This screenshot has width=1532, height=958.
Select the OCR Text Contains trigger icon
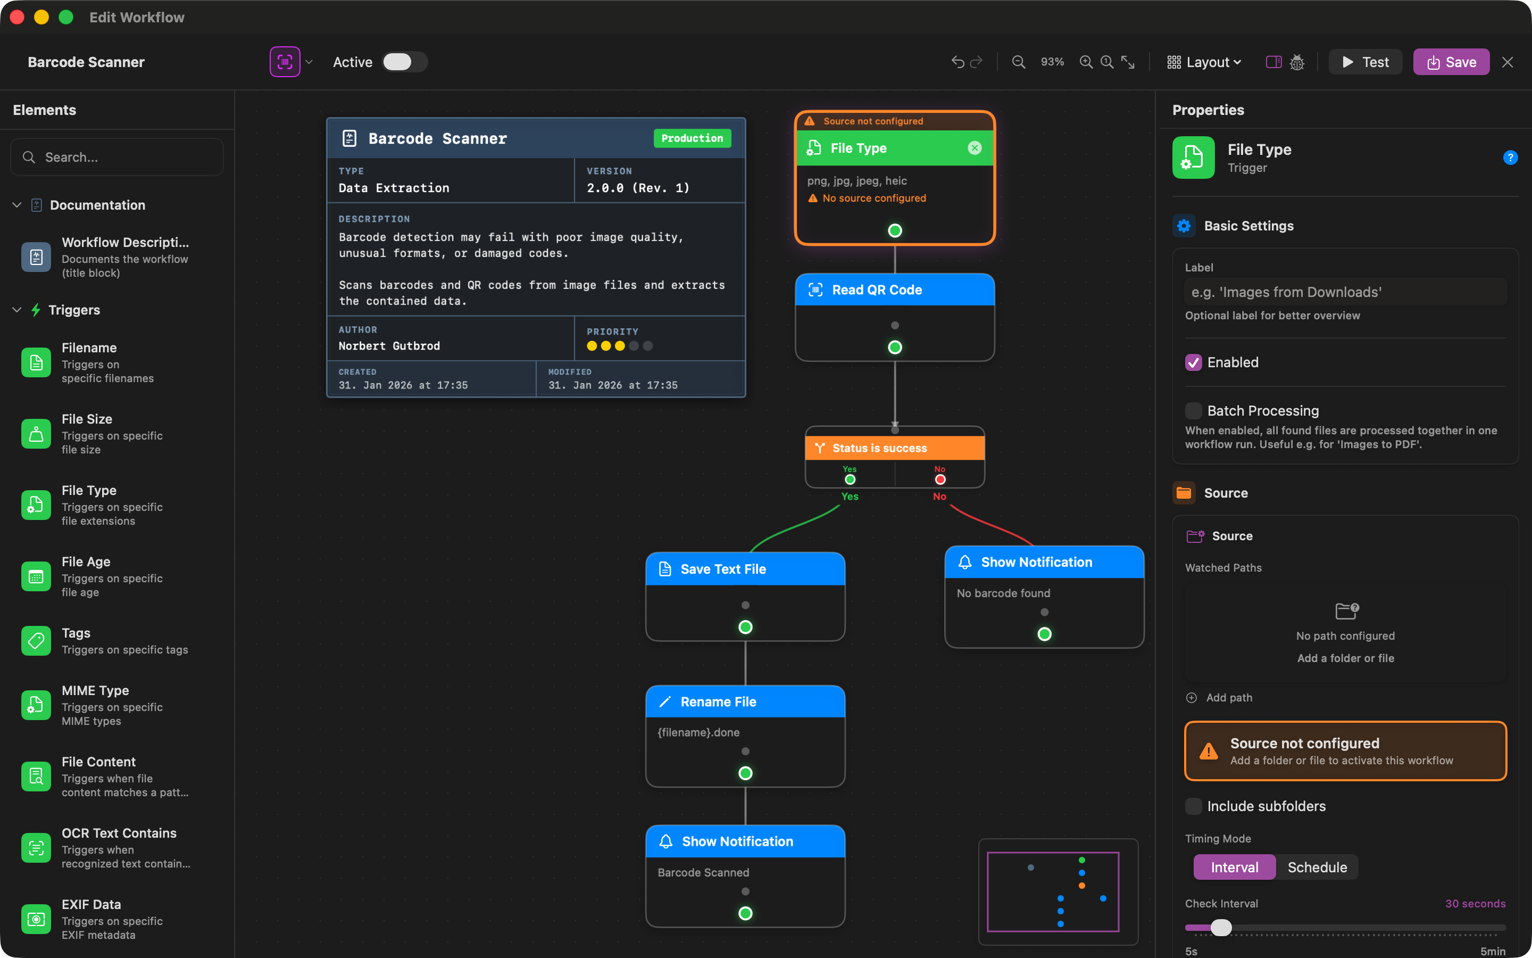click(x=36, y=848)
